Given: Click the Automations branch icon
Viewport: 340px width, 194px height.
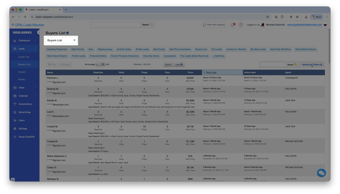Looking at the screenshot, I should tap(15, 104).
